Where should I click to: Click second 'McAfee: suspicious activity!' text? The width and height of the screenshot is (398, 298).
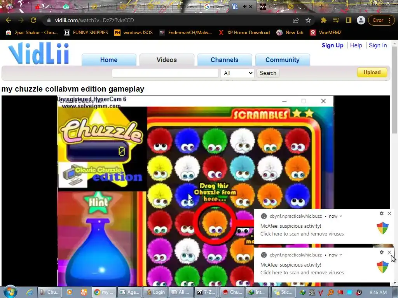coord(291,265)
